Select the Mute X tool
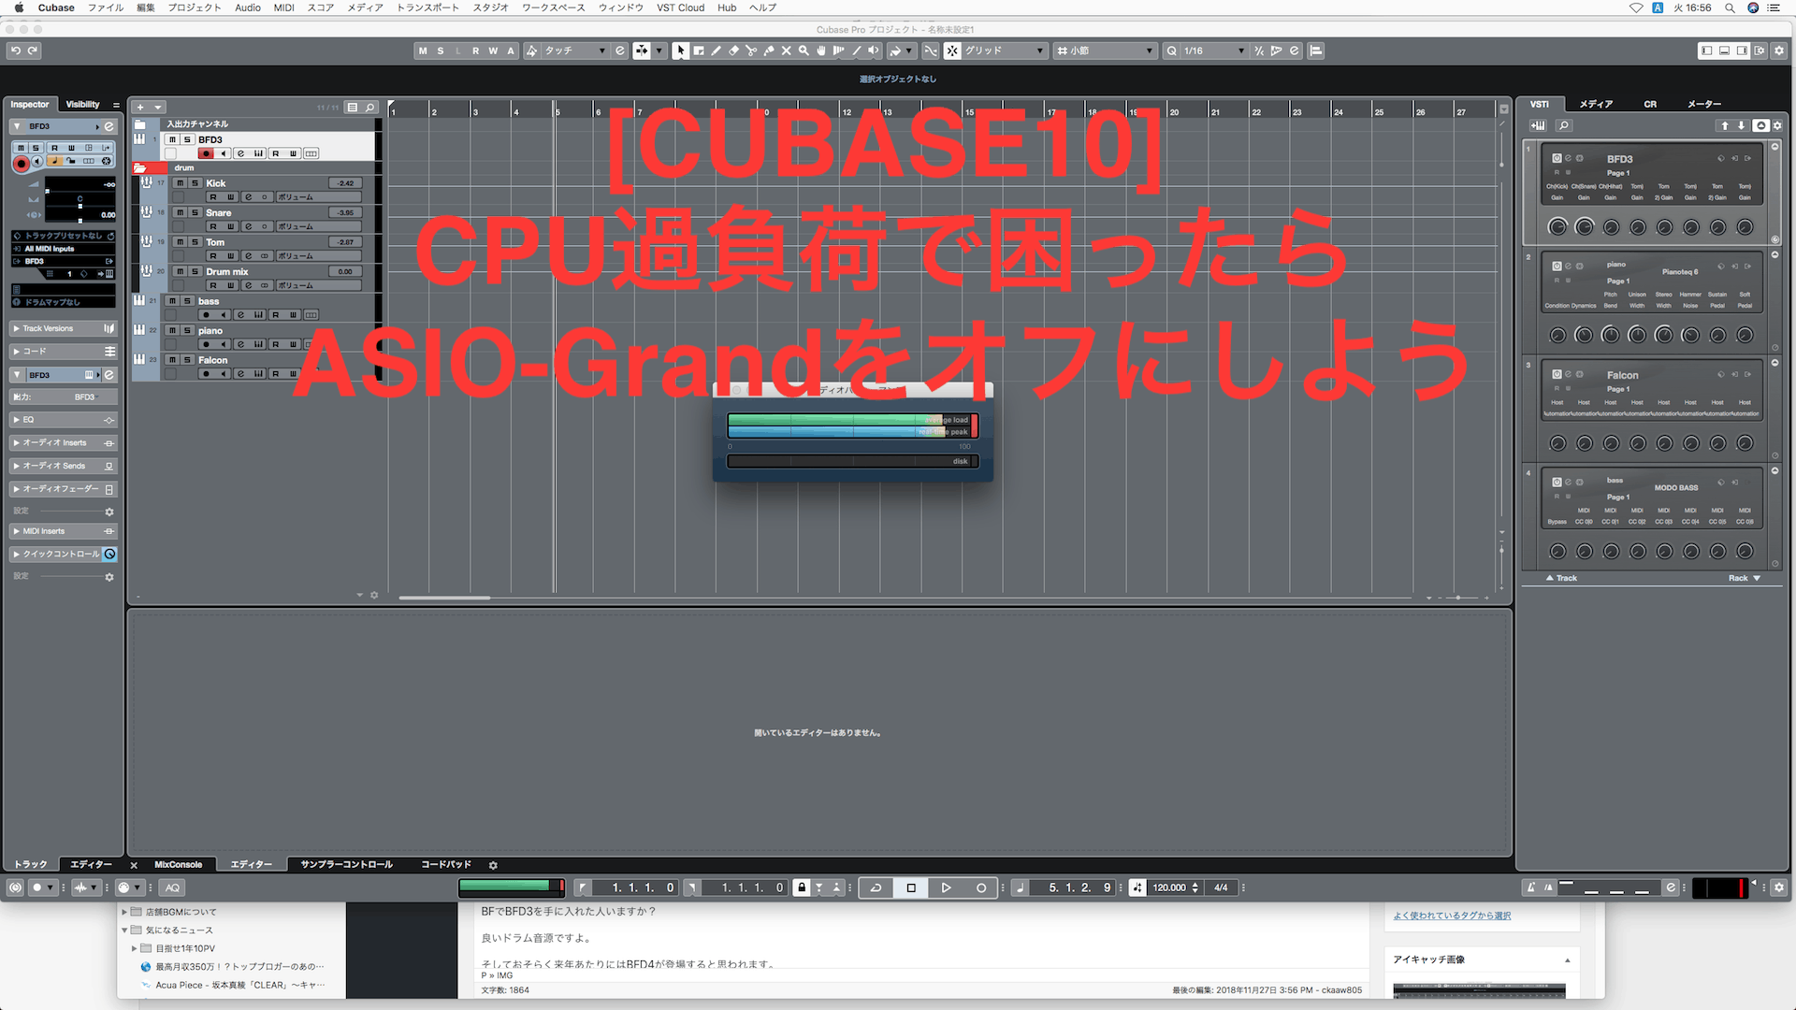The image size is (1796, 1010). 786,50
